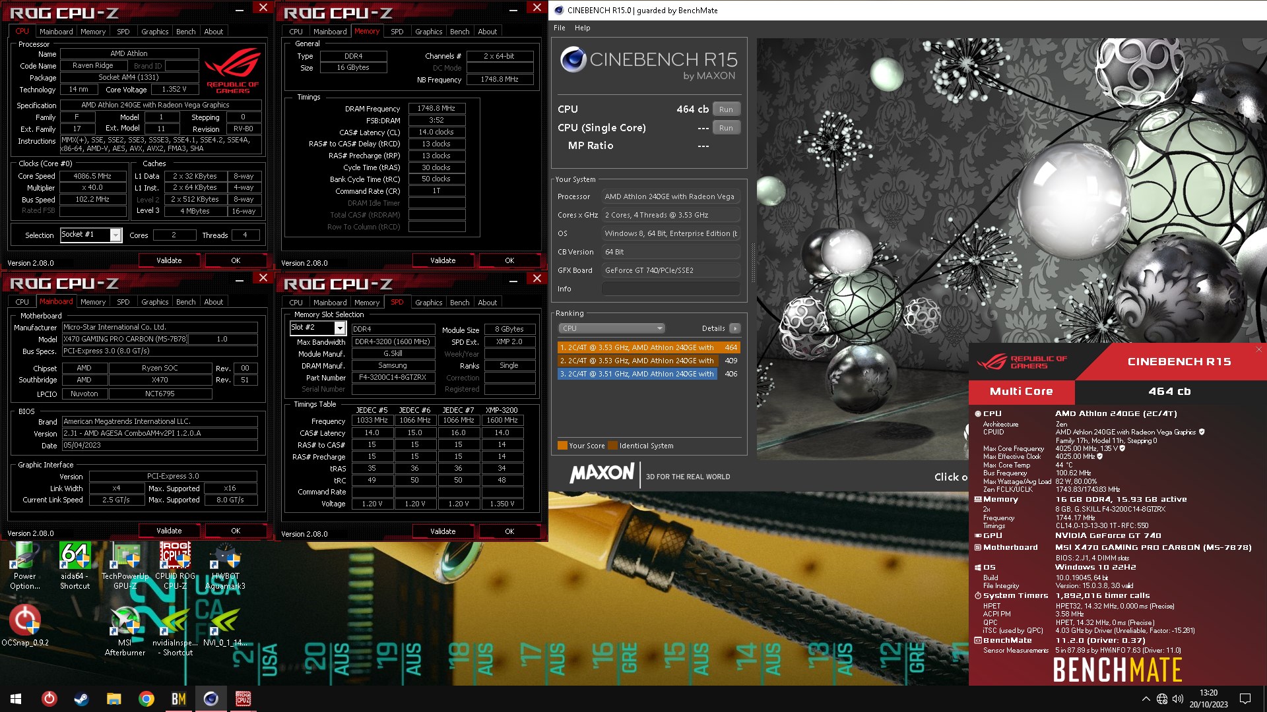Close the BenchMate result overlay
Viewport: 1267px width, 712px height.
pyautogui.click(x=1258, y=349)
